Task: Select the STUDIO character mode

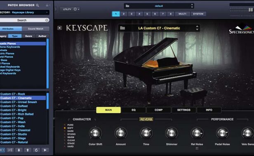Action: [71, 134]
